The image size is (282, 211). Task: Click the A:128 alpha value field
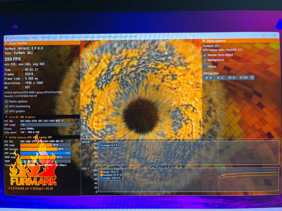tap(244, 78)
